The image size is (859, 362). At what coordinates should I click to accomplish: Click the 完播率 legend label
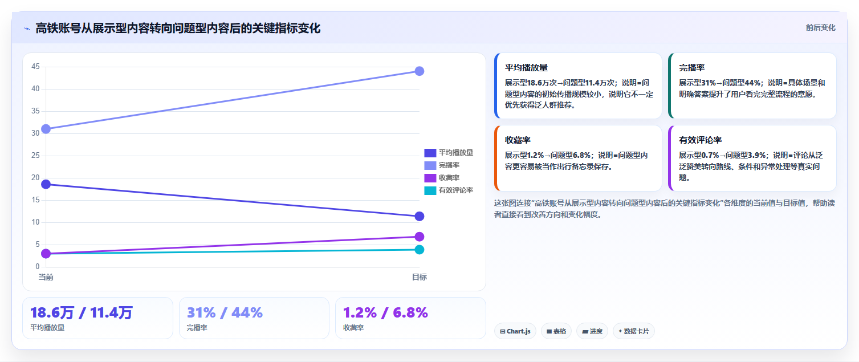(449, 165)
